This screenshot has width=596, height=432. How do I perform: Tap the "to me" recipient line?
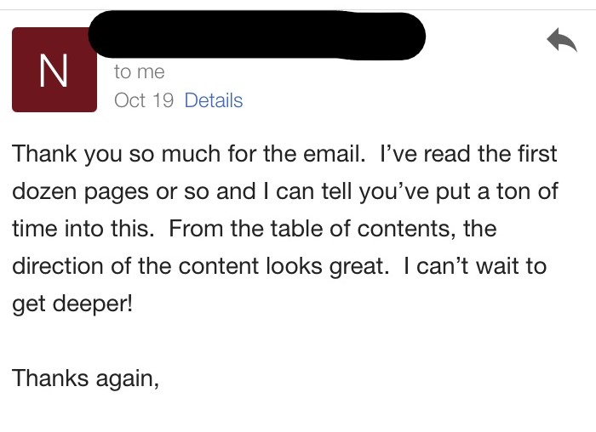[139, 72]
